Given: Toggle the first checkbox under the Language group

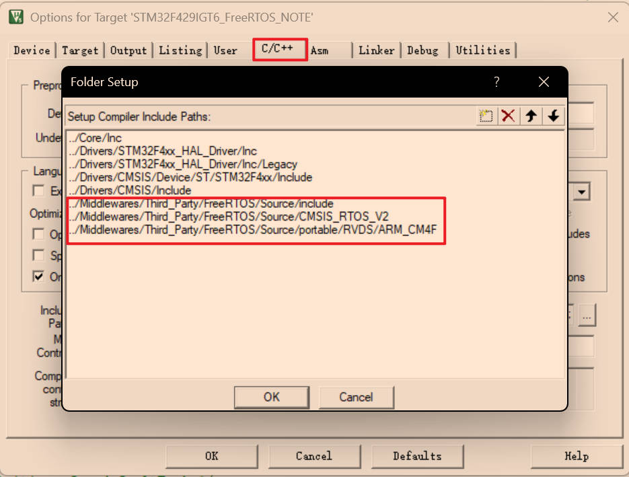Looking at the screenshot, I should (x=39, y=191).
